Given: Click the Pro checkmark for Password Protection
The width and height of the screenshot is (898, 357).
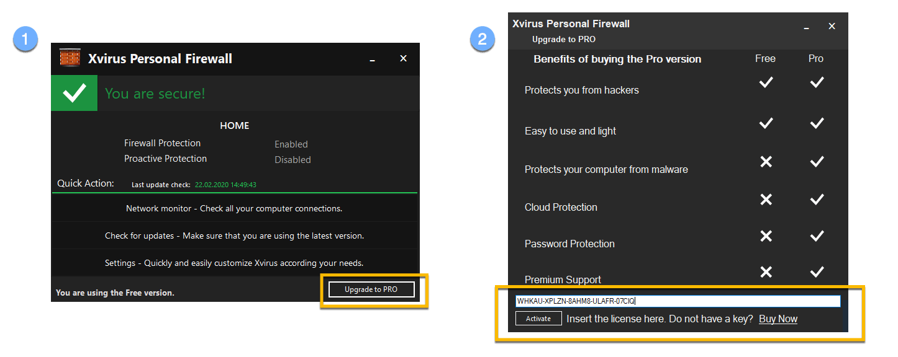Looking at the screenshot, I should (x=816, y=235).
